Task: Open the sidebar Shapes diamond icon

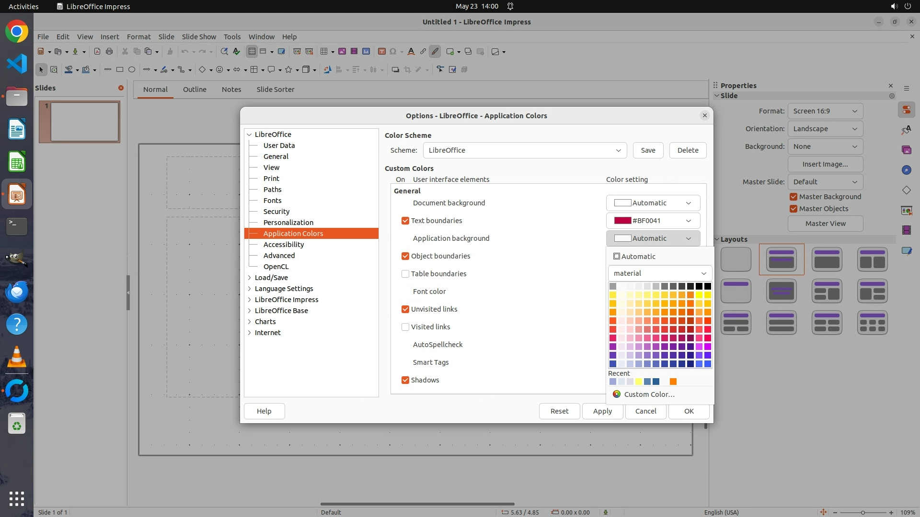Action: click(x=906, y=190)
